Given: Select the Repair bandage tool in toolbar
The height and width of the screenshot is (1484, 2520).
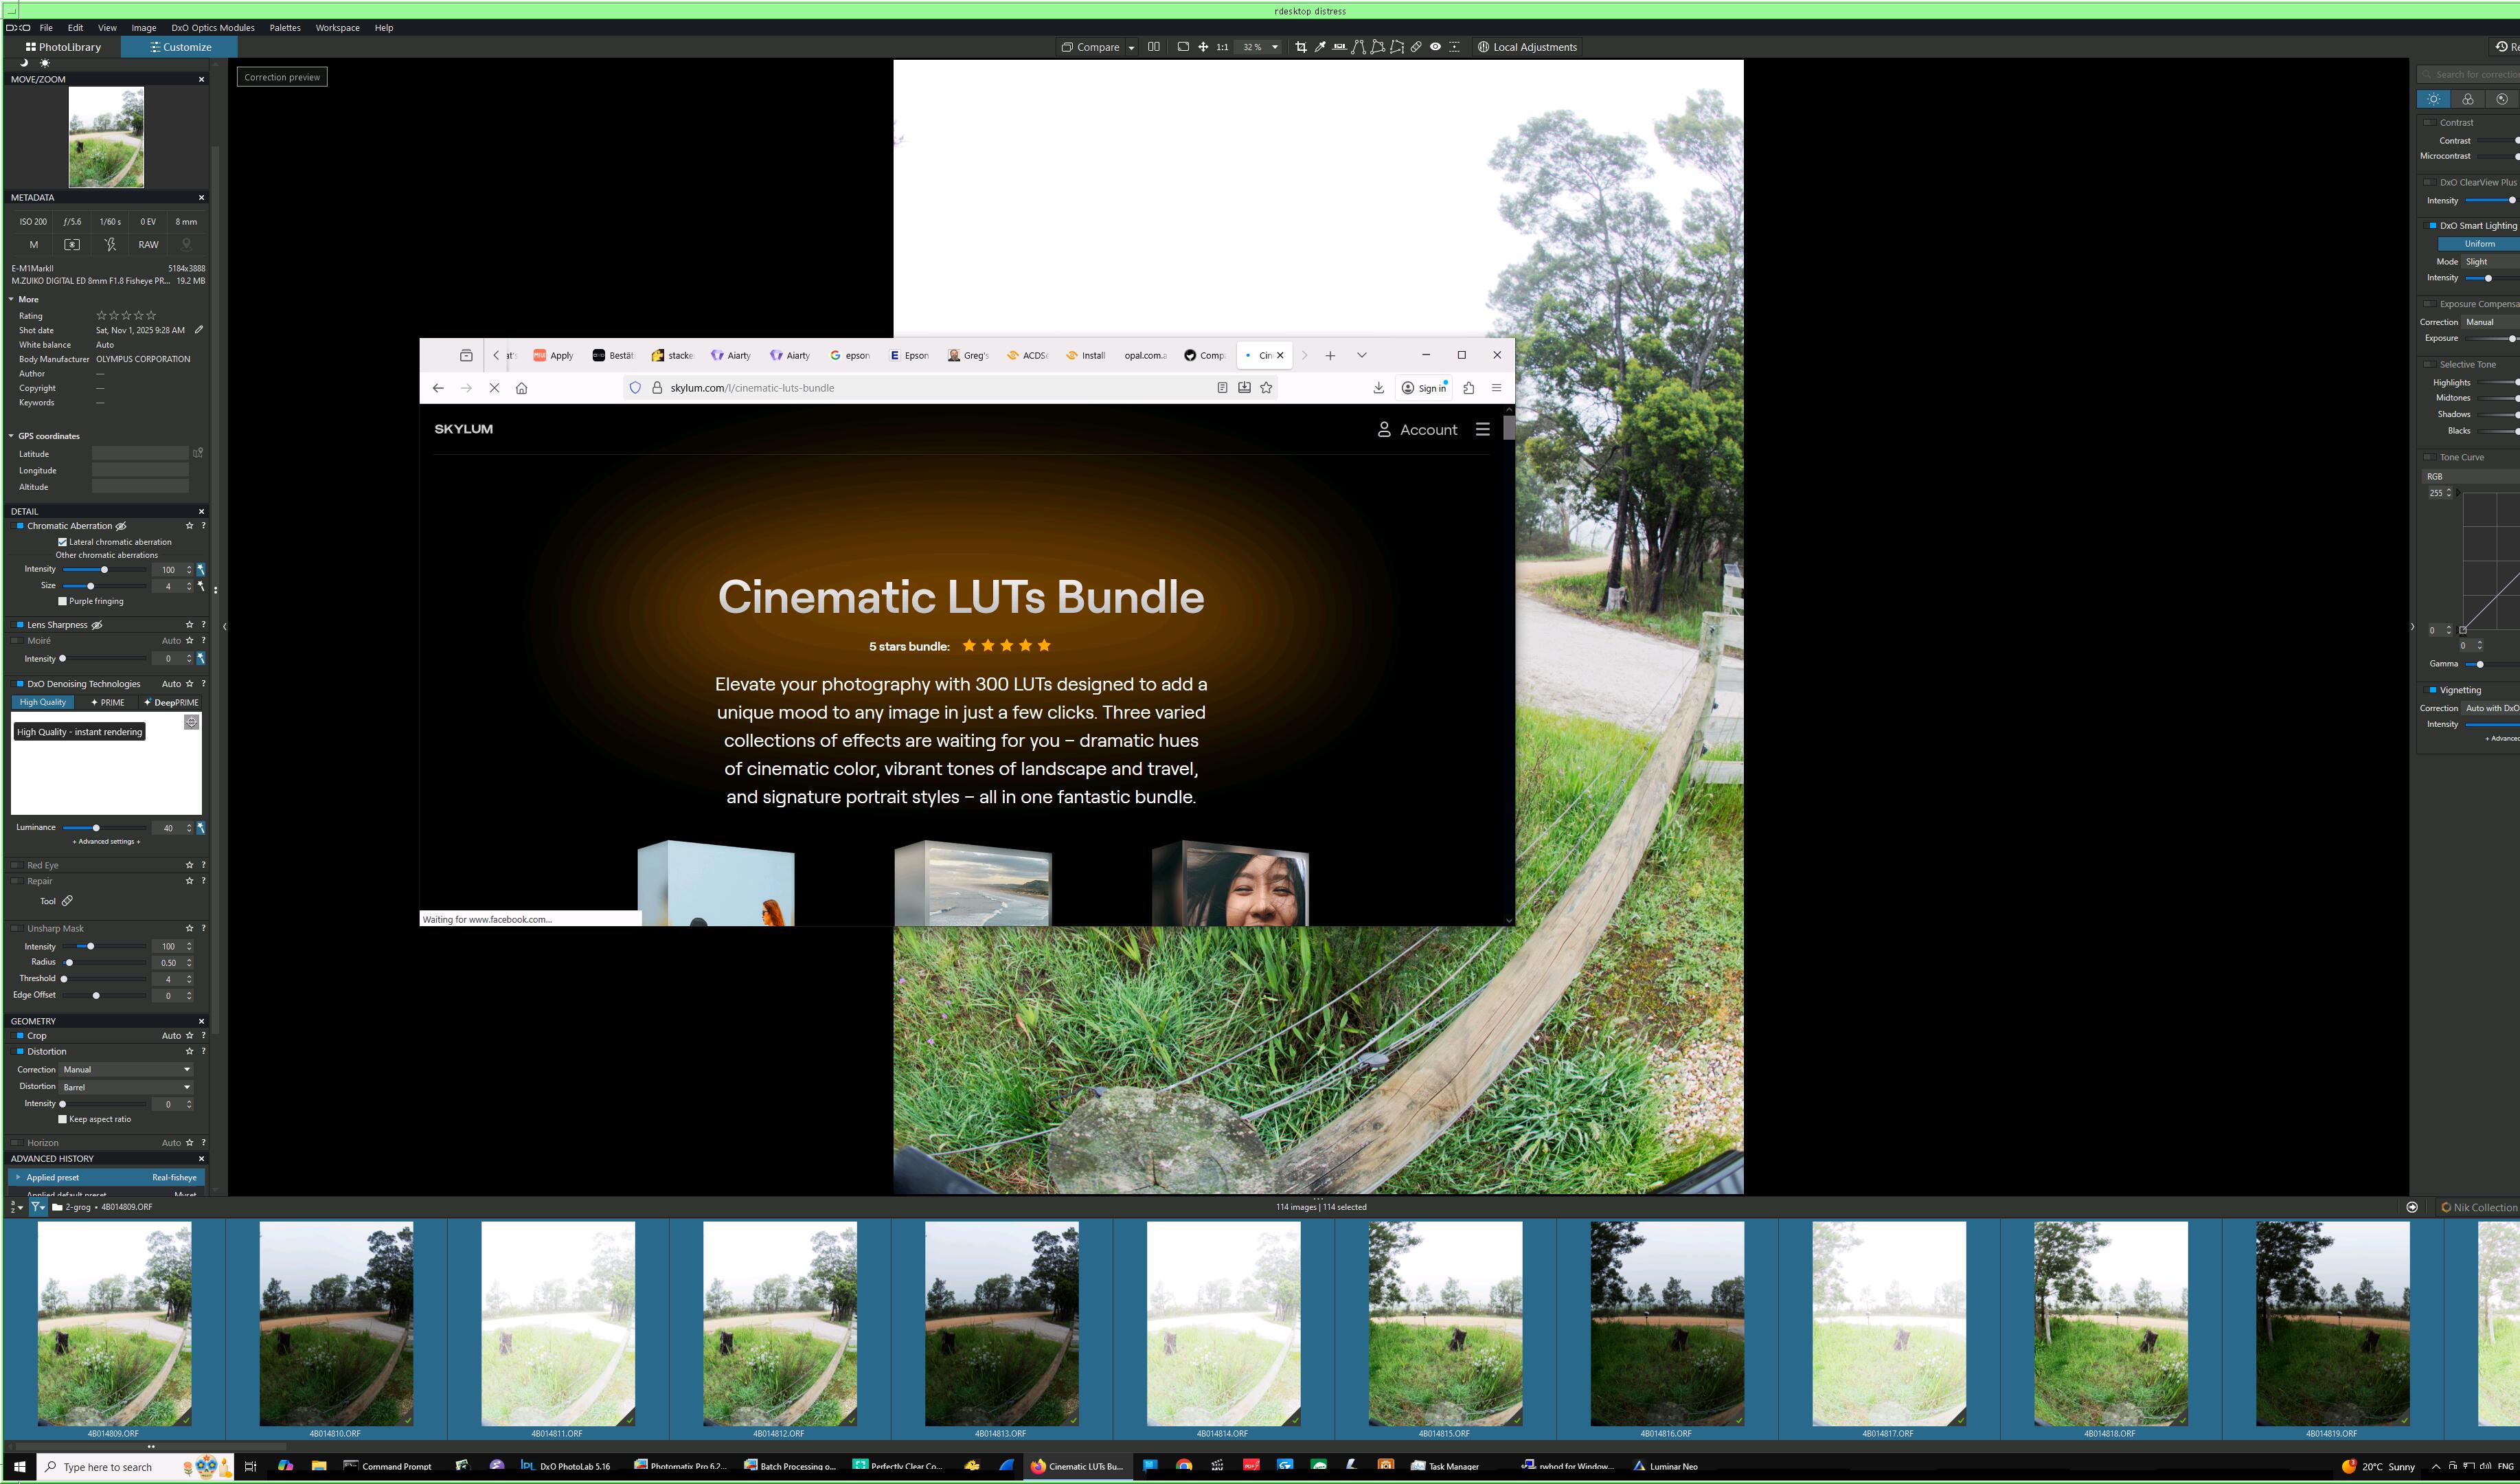Looking at the screenshot, I should pyautogui.click(x=1416, y=47).
